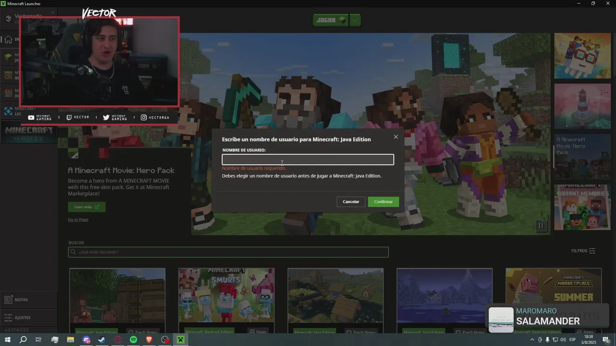The height and width of the screenshot is (346, 616).
Task: Follow the Go to Page link
Action: [78, 220]
